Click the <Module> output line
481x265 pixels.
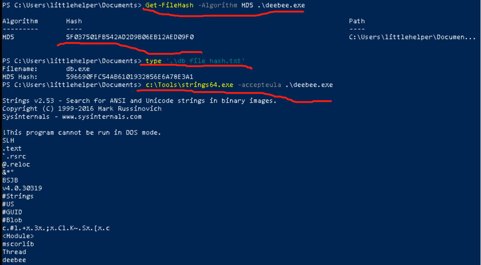point(18,236)
